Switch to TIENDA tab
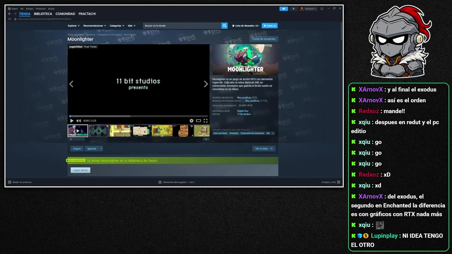 [25, 14]
